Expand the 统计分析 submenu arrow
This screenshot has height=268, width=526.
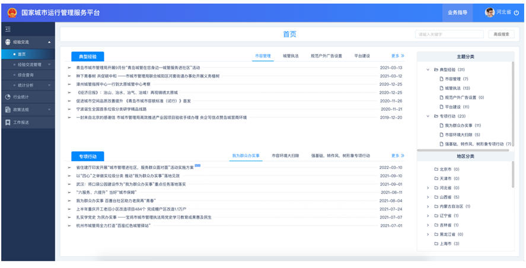49,85
